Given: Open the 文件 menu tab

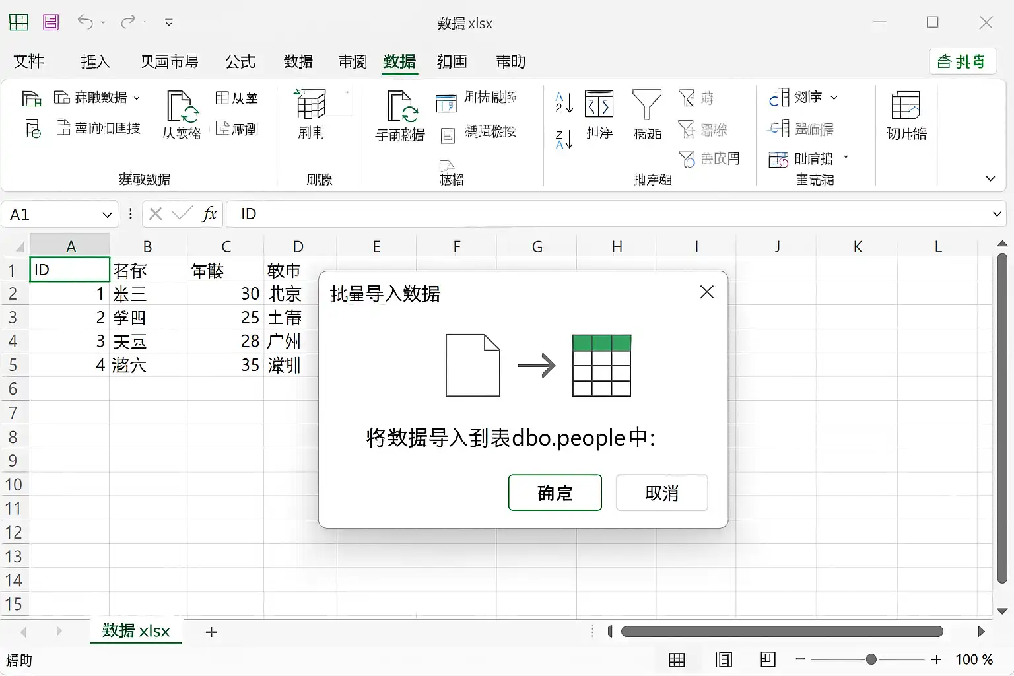Looking at the screenshot, I should (29, 61).
